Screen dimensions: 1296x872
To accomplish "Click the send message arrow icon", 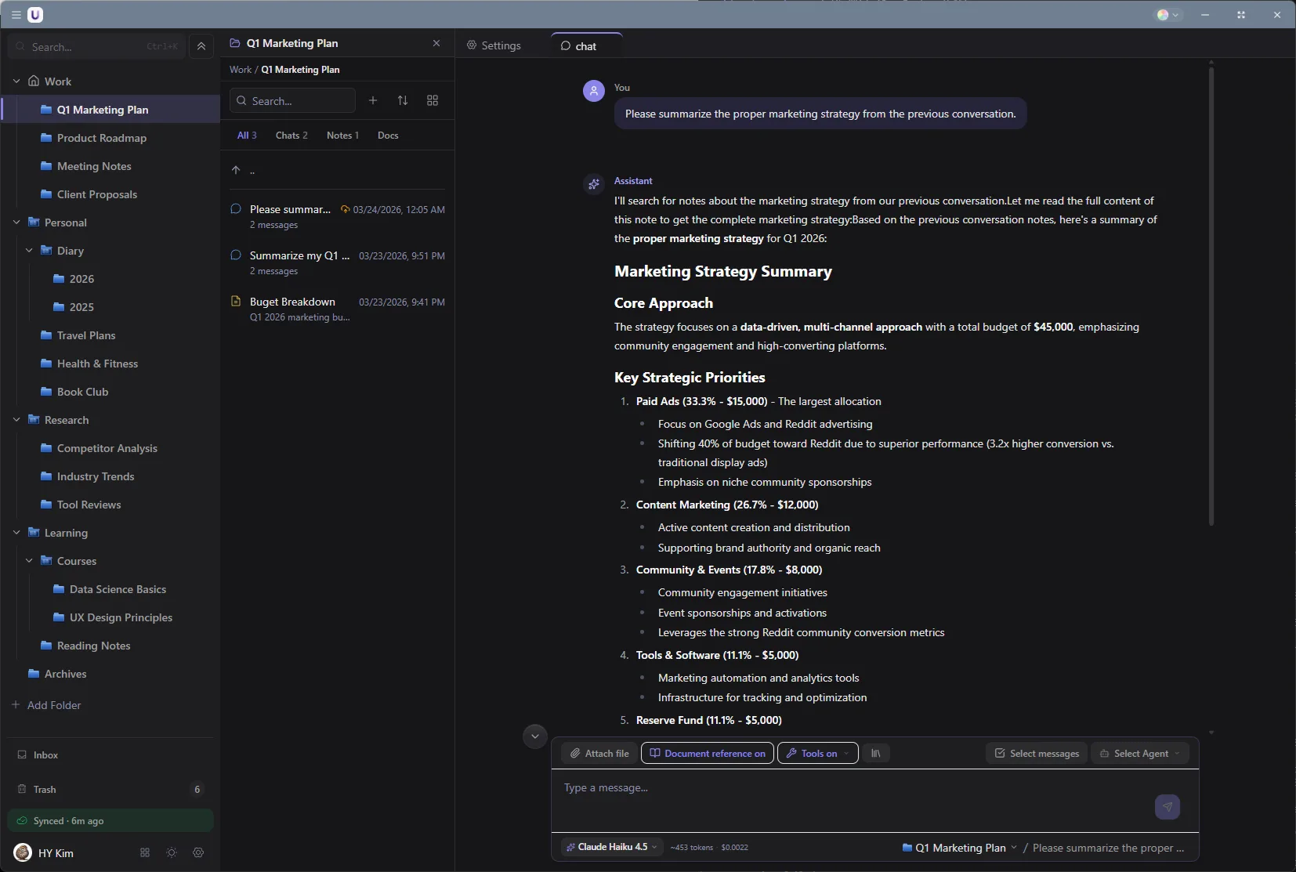I will coord(1167,807).
